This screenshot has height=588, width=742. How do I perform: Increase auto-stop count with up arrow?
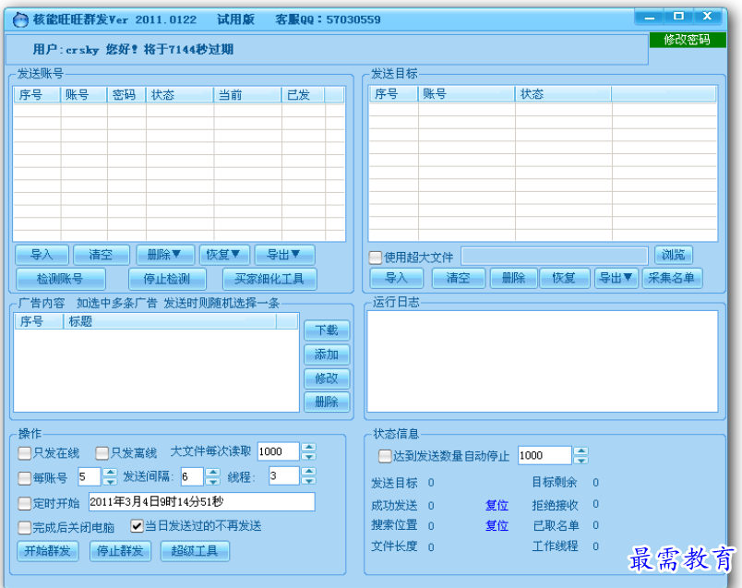click(581, 450)
